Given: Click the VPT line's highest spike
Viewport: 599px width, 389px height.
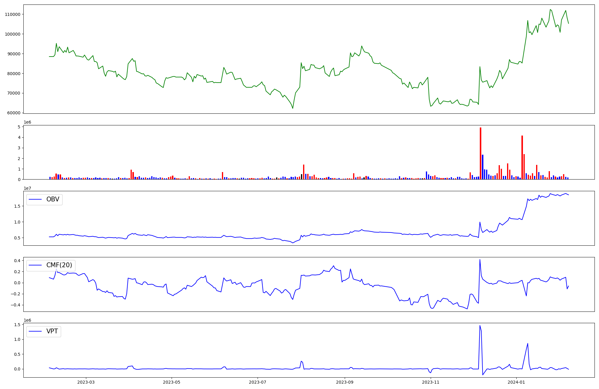Looking at the screenshot, I should (480, 326).
